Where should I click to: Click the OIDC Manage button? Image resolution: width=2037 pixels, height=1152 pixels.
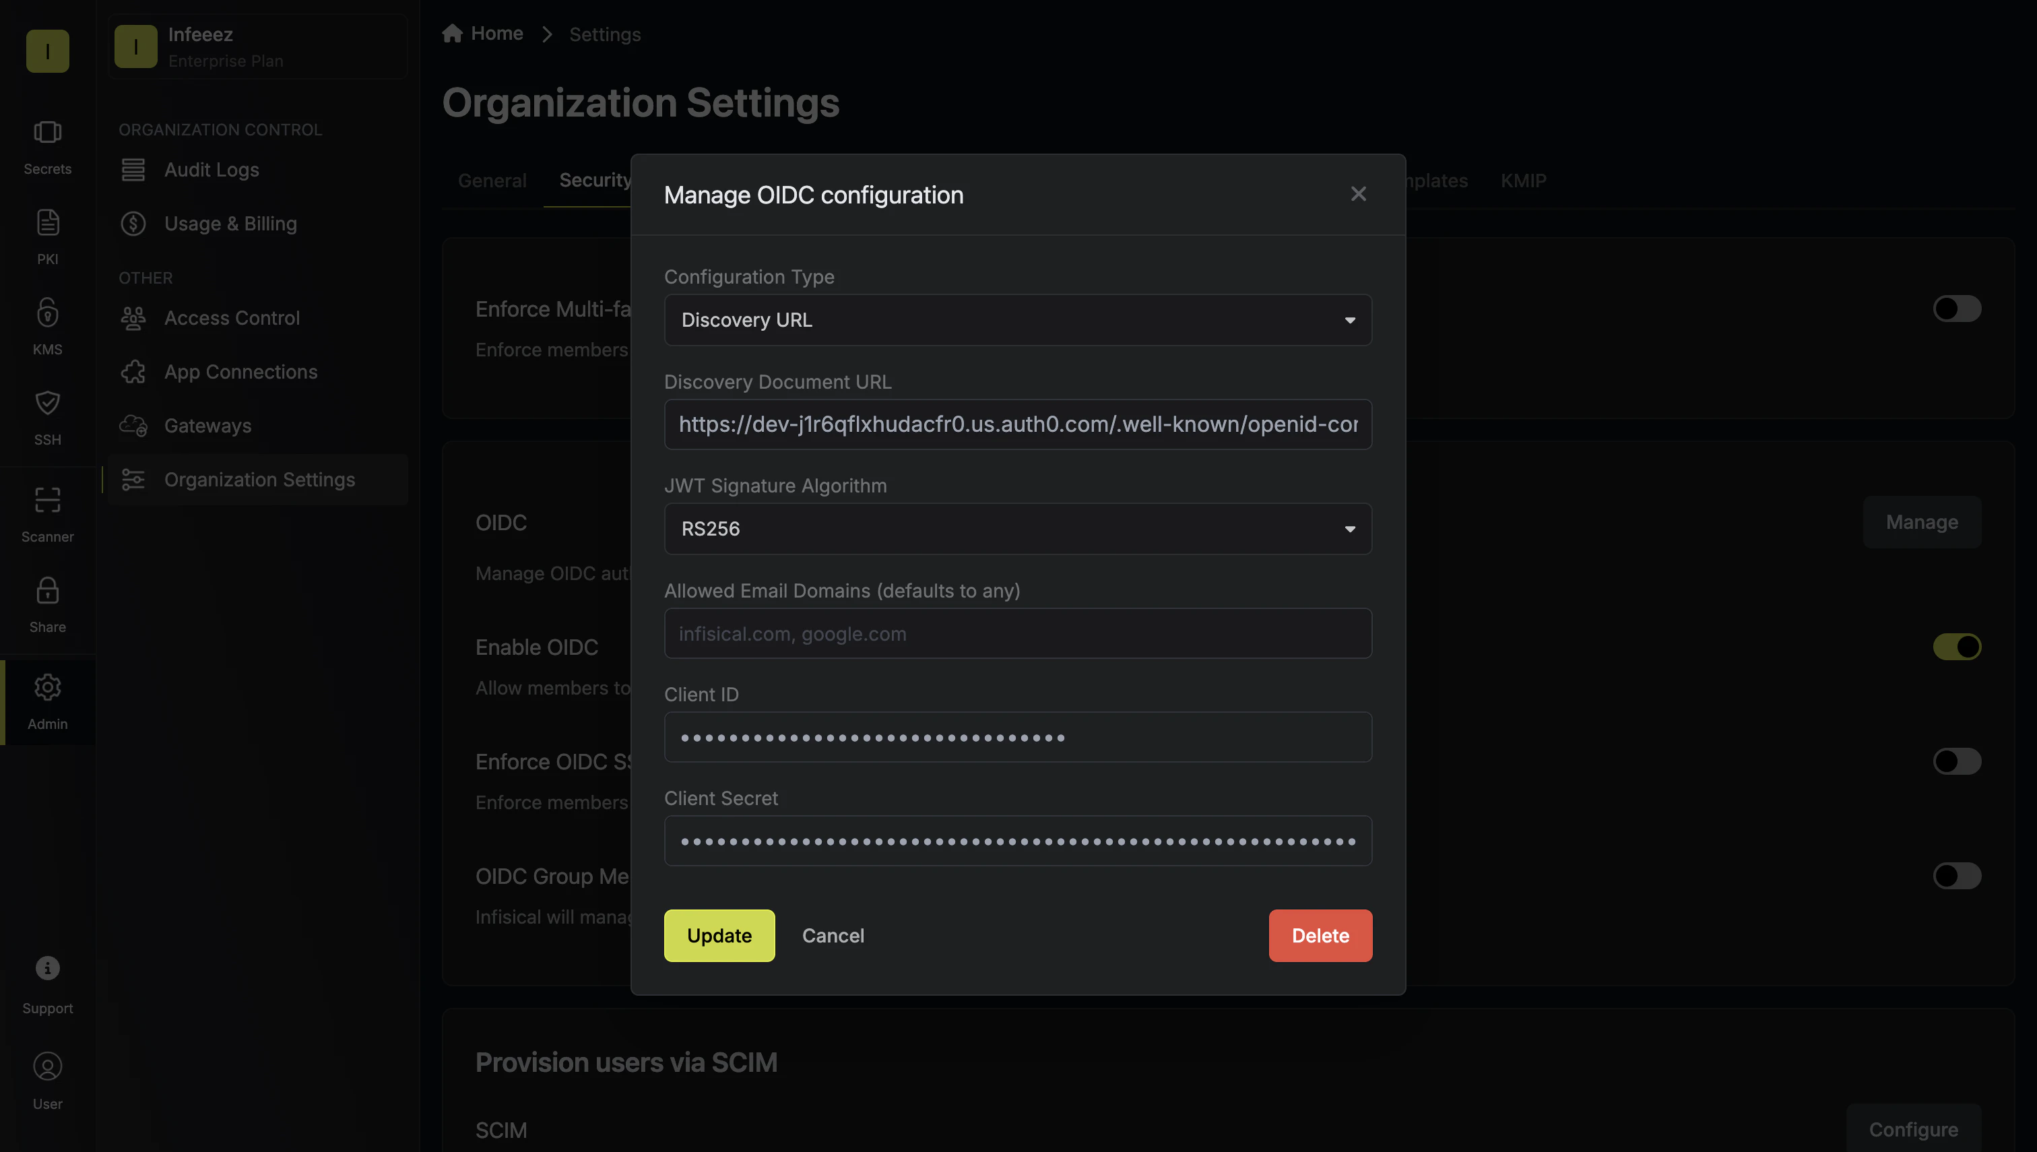(1922, 522)
